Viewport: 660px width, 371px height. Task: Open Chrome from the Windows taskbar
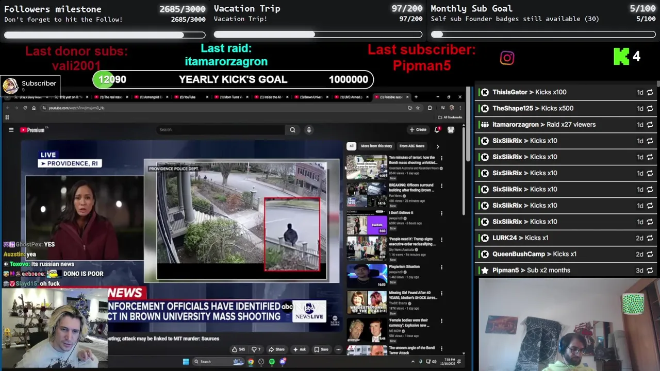coord(251,362)
